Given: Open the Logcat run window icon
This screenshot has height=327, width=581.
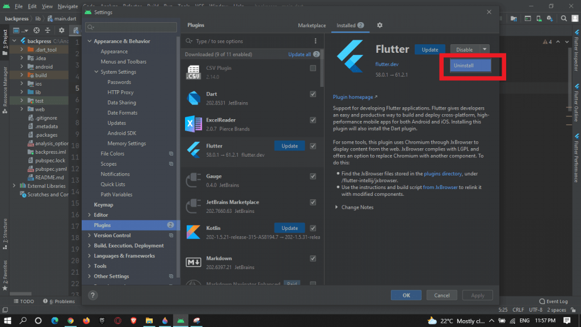Looking at the screenshot, I should coord(527,18).
